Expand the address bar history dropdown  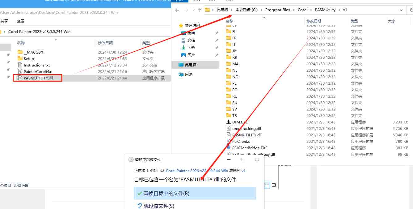[401, 10]
